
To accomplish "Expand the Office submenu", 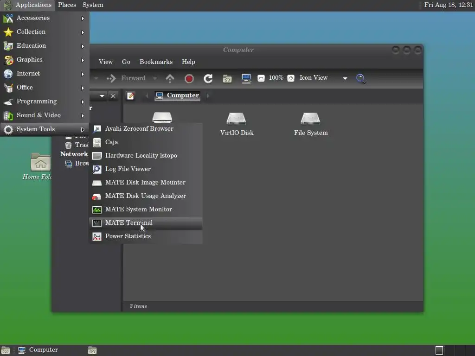I will point(45,88).
